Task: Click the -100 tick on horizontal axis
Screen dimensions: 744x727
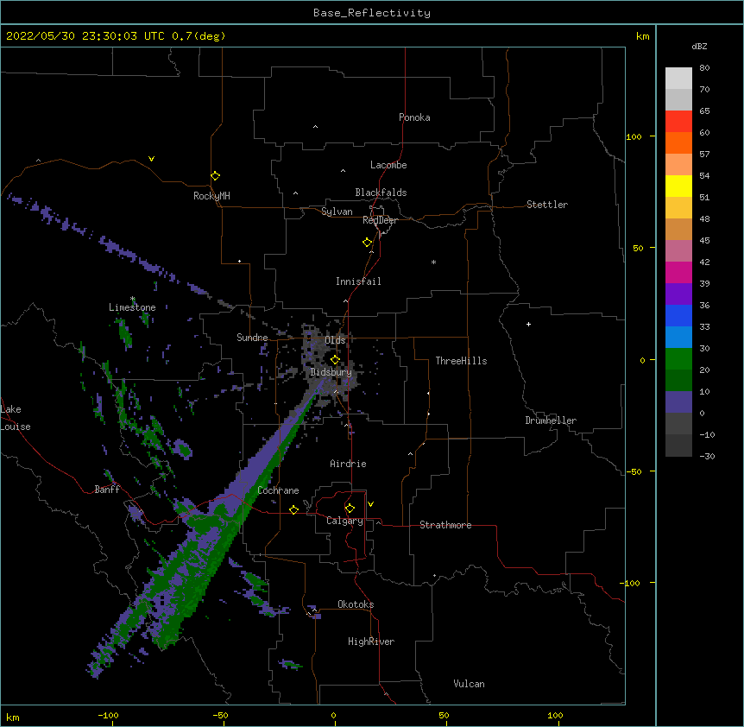Action: [108, 715]
